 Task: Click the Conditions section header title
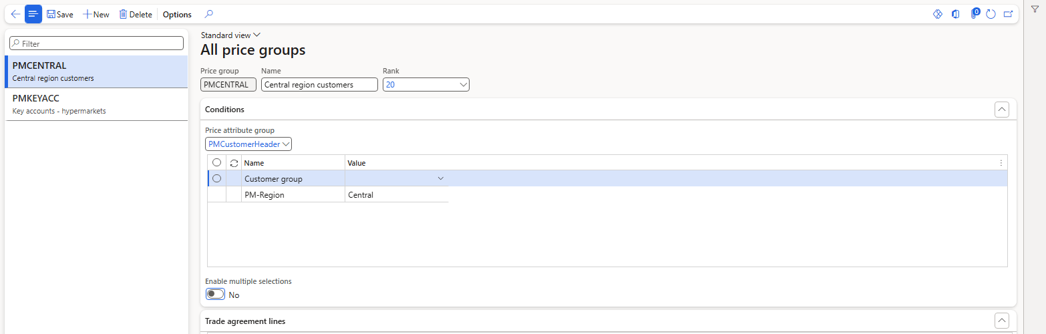click(x=224, y=110)
